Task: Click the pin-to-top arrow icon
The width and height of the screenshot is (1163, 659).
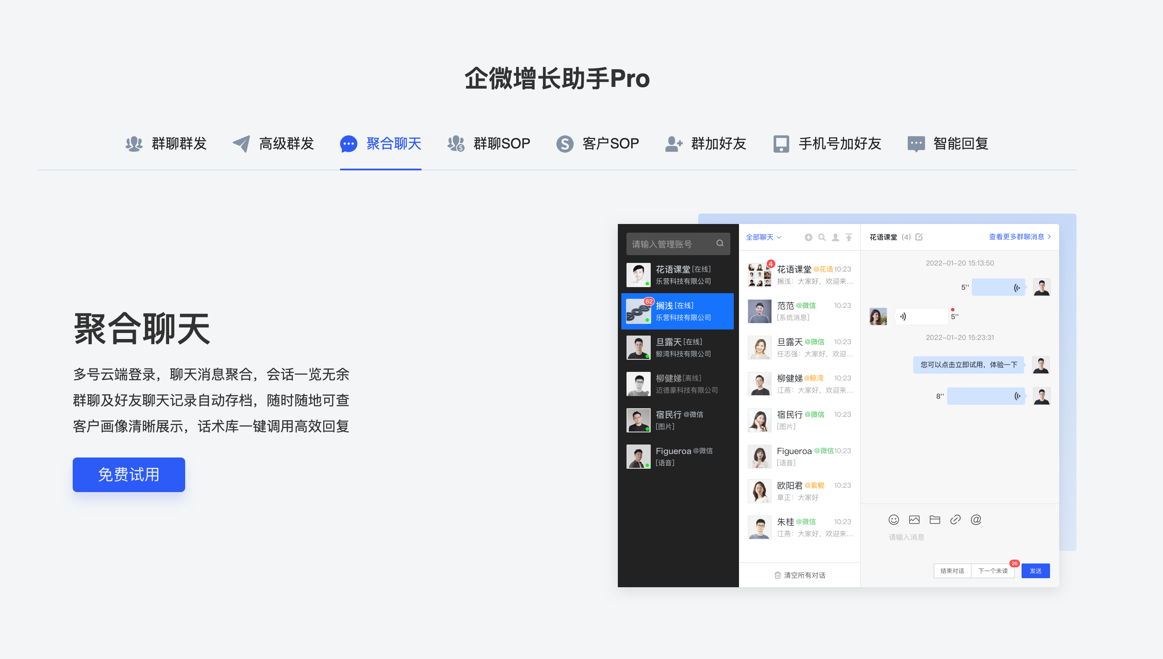Action: click(x=849, y=237)
